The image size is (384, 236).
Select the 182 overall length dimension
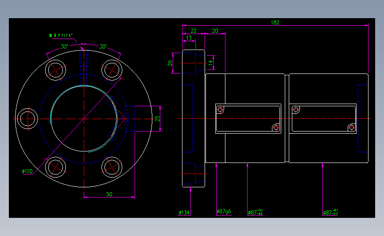coord(275,23)
